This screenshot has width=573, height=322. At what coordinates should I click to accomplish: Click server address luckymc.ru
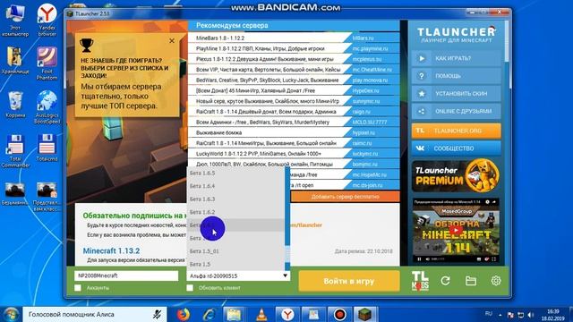coord(365,154)
